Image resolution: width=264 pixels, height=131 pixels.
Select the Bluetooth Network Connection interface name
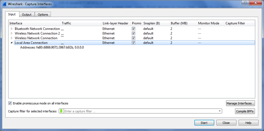37,29
